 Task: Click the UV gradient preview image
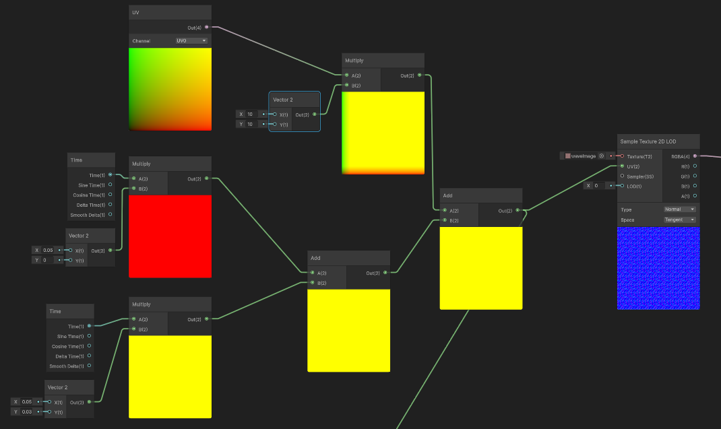point(170,89)
